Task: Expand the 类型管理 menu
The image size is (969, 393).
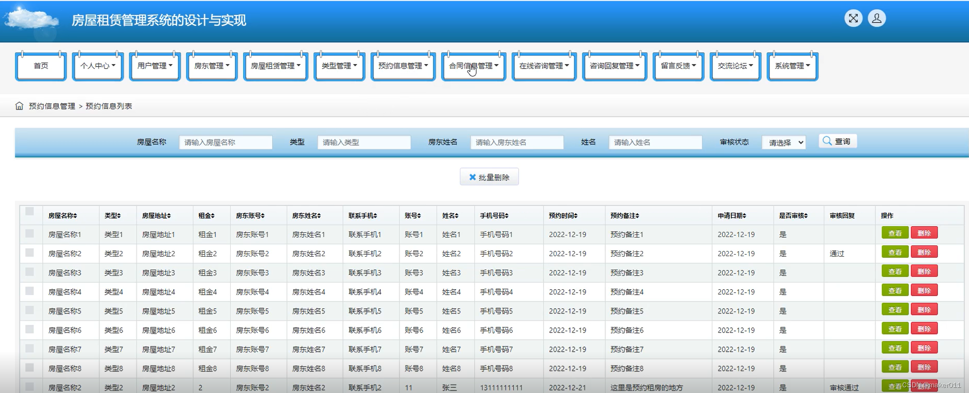Action: click(339, 66)
